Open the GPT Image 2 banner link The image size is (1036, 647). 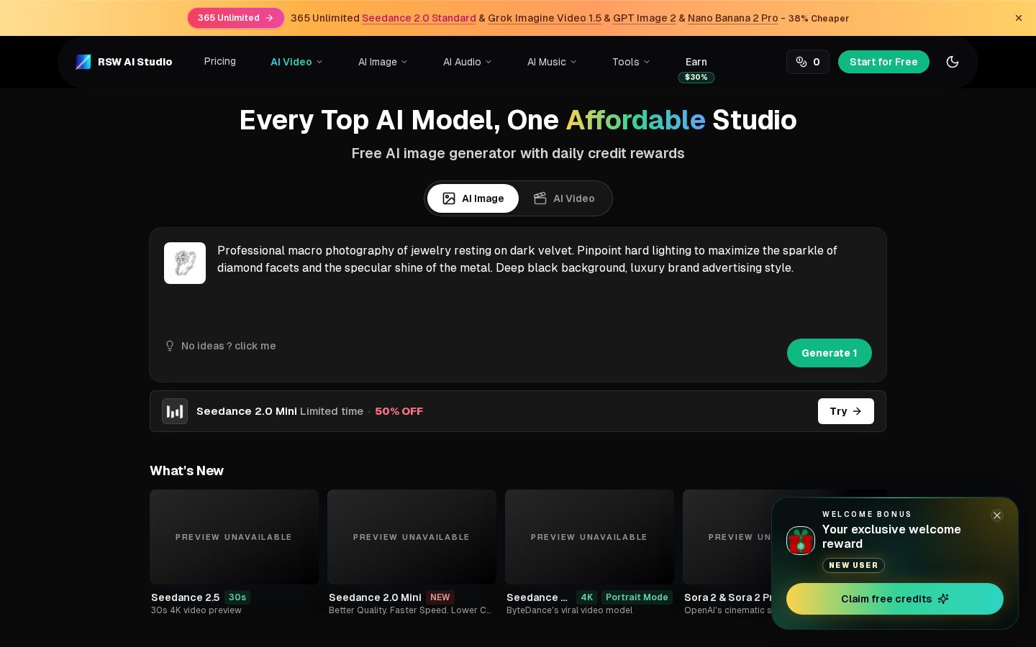(645, 18)
